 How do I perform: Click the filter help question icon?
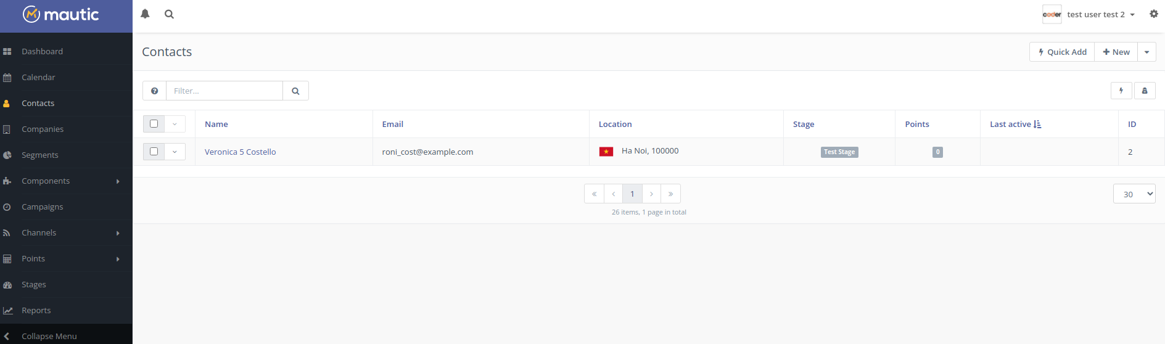154,91
